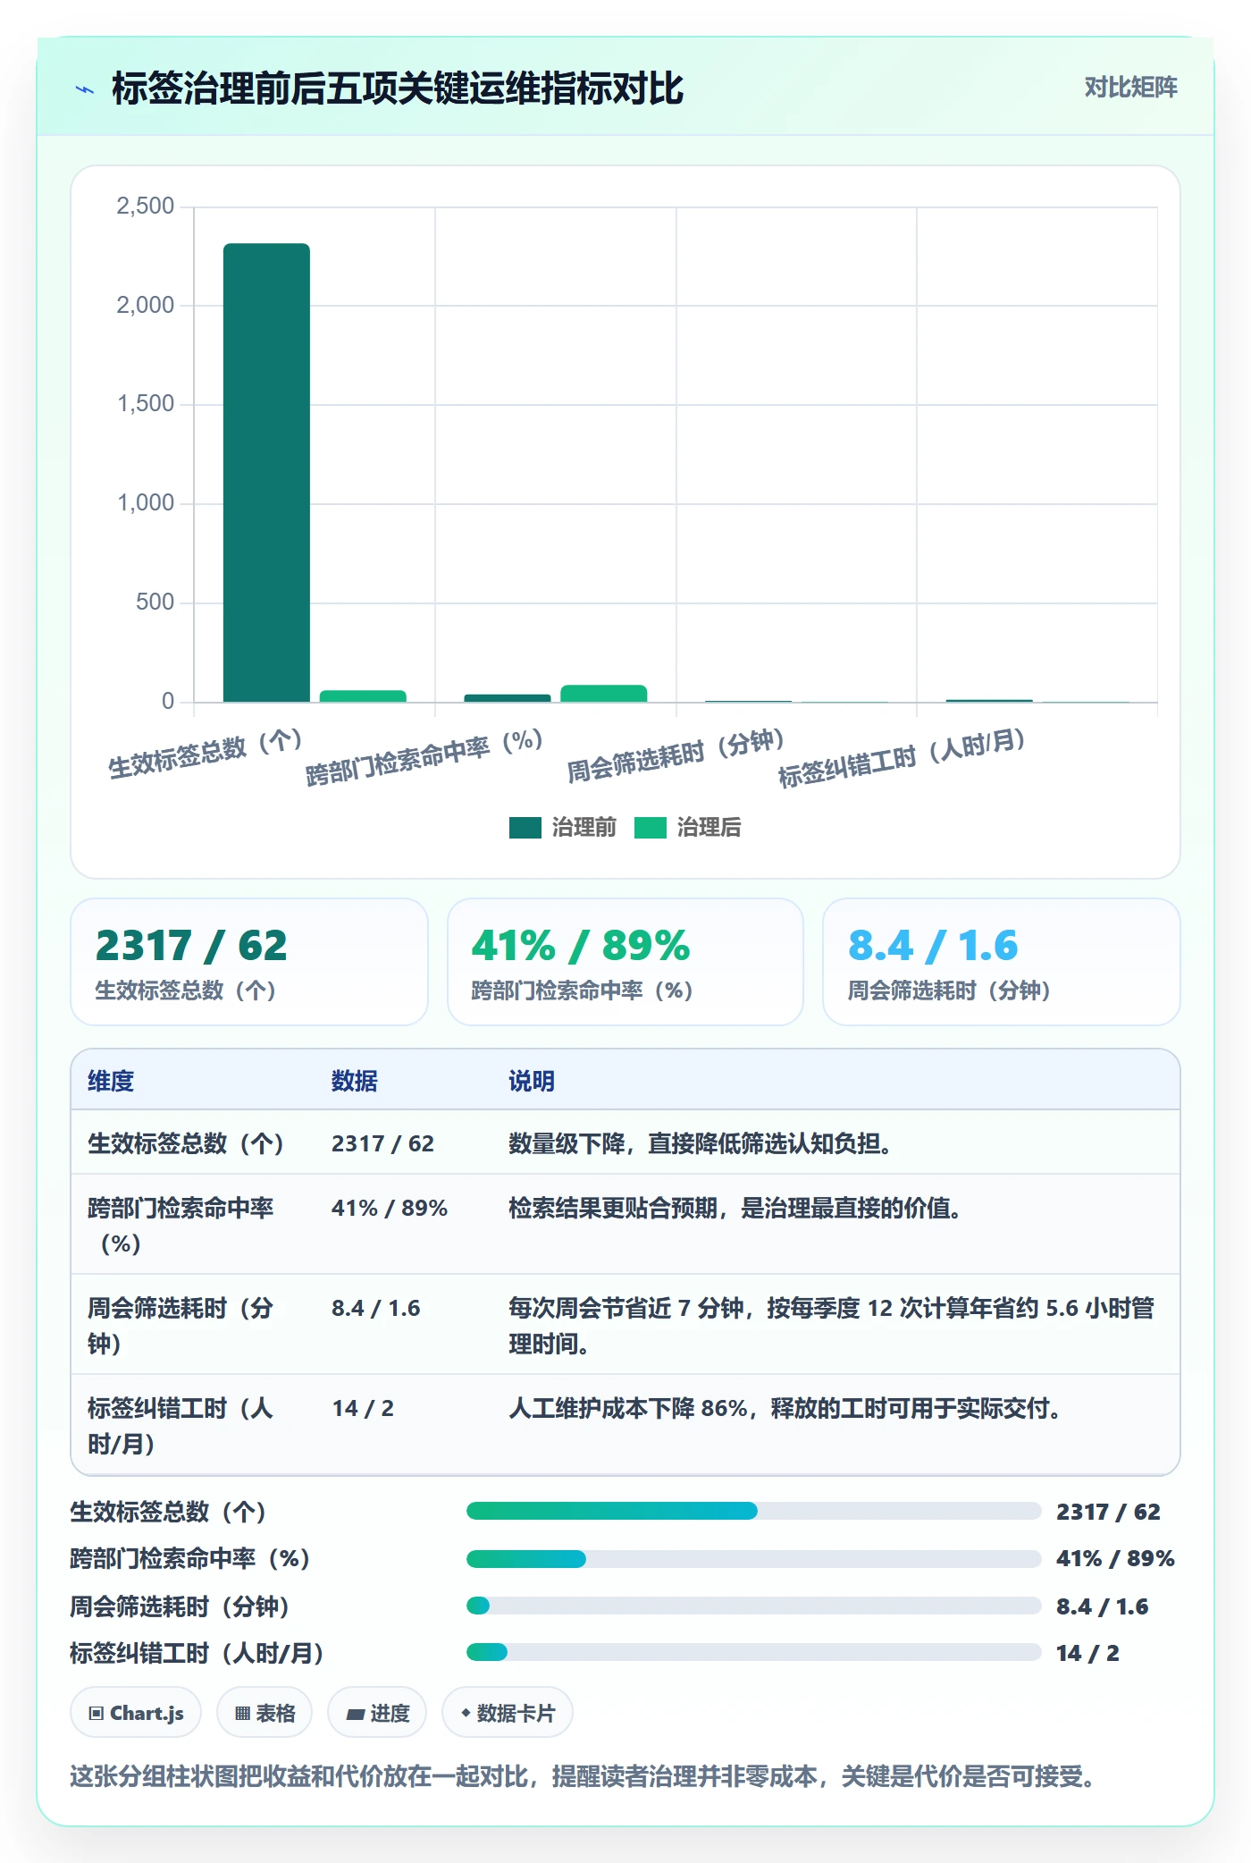Image resolution: width=1251 pixels, height=1863 pixels.
Task: Click the 跨部门检索命中率 progress bar
Action: coord(753,1558)
